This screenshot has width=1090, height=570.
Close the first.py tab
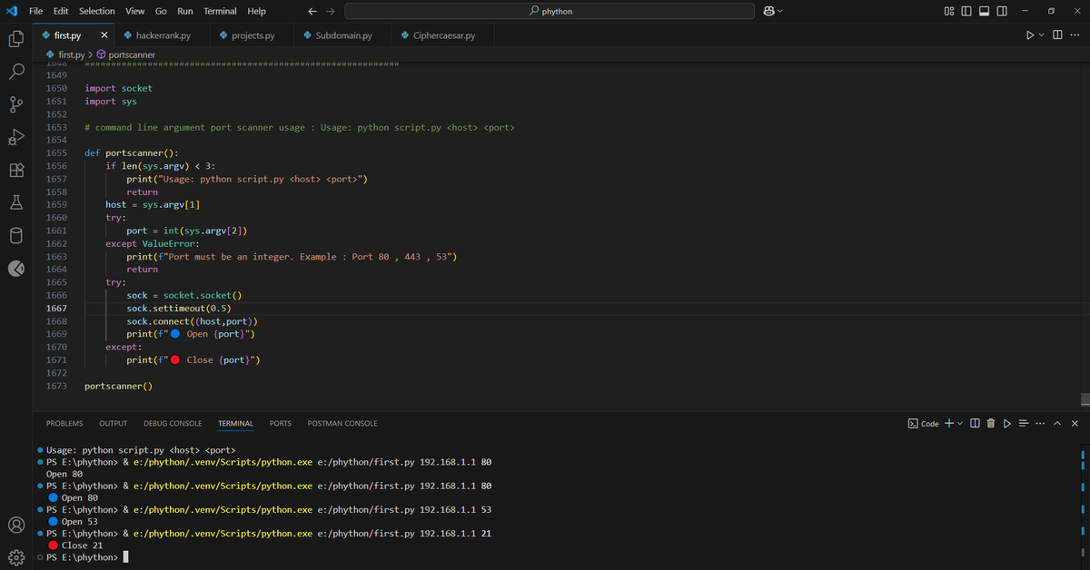coord(104,35)
